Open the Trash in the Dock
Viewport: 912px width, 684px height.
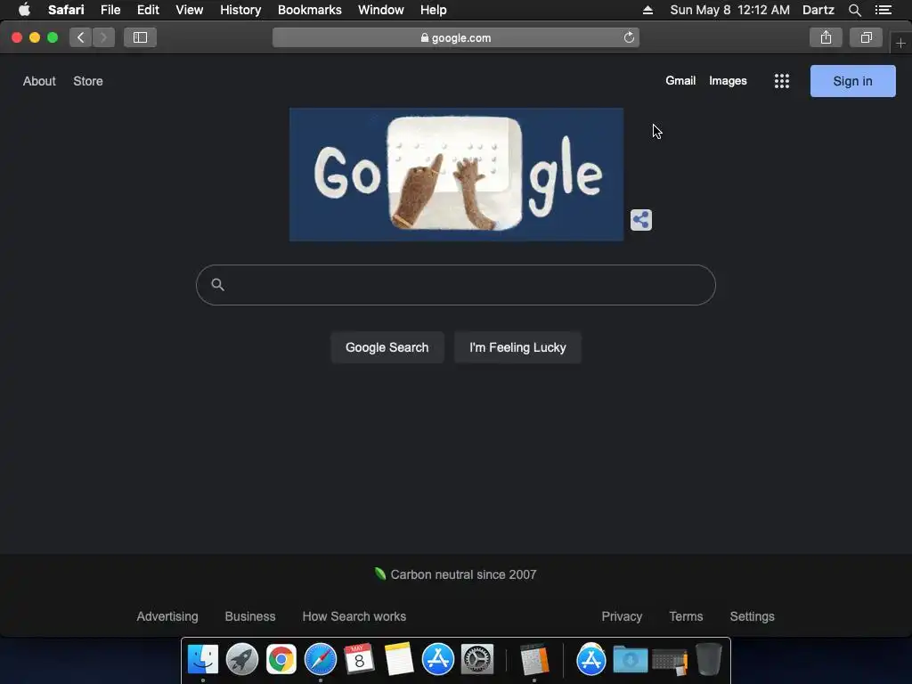pyautogui.click(x=708, y=659)
